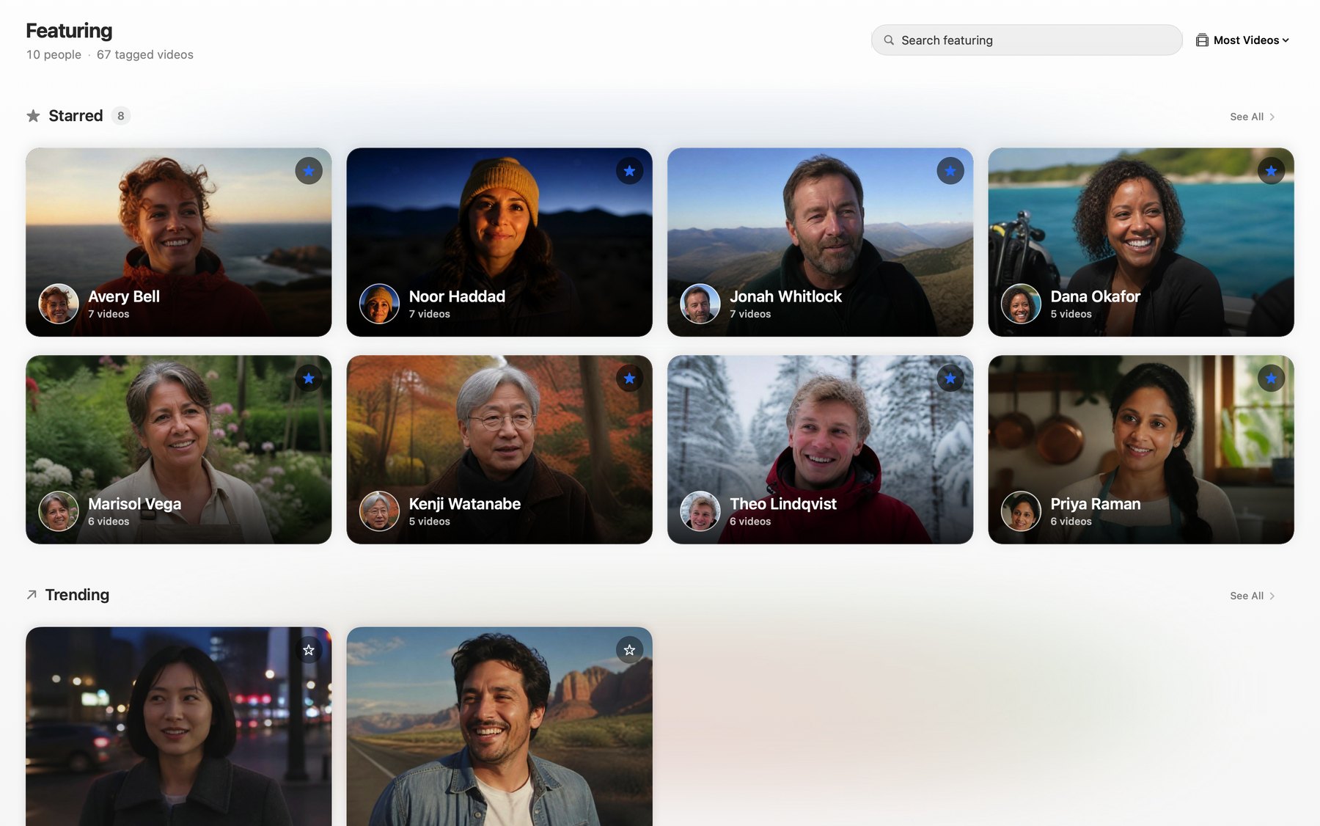Click the Dana Okafor name label
The height and width of the screenshot is (826, 1320).
point(1095,296)
